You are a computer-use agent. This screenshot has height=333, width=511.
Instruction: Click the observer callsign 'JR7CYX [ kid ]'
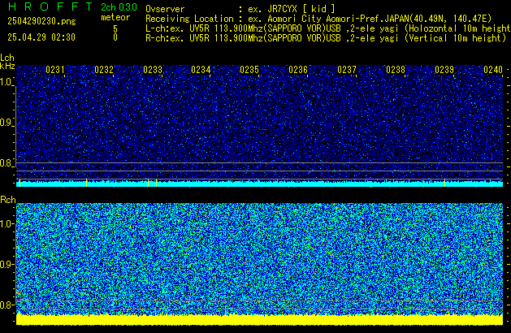pyautogui.click(x=301, y=9)
